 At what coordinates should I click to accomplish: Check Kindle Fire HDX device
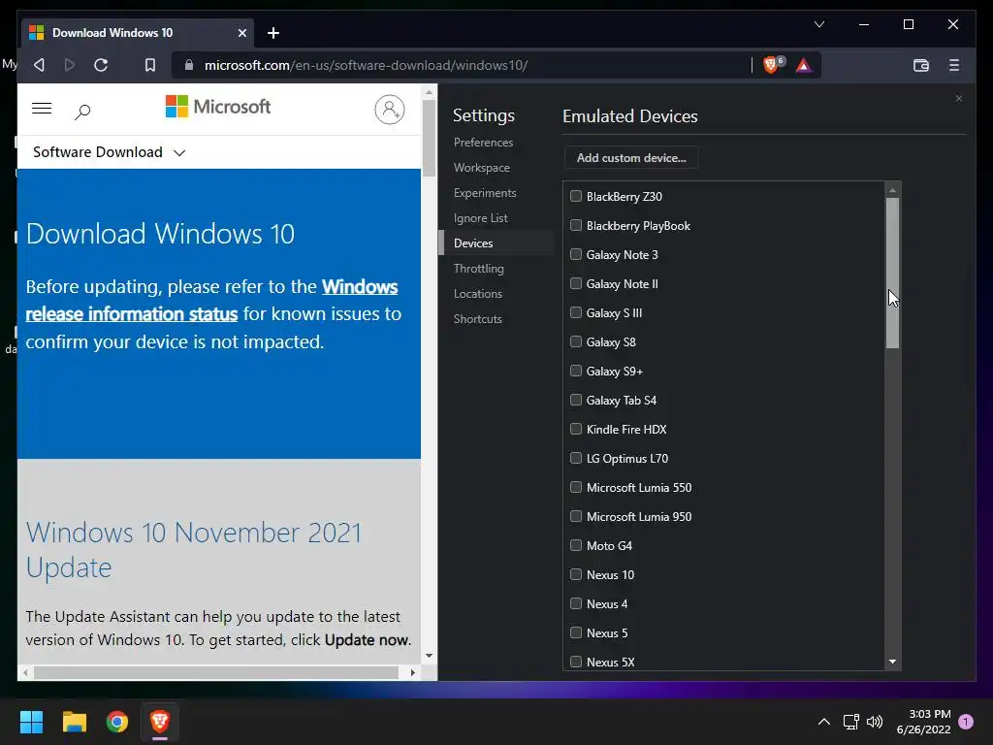coord(576,429)
